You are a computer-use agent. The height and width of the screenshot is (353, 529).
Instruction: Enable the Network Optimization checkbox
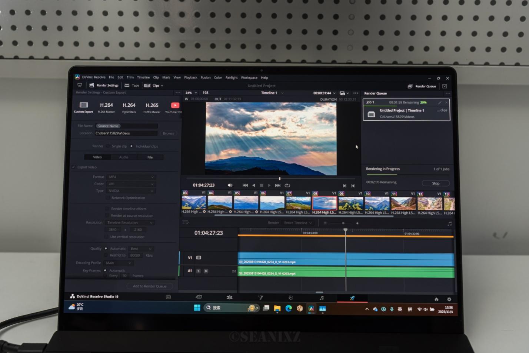[x=108, y=198]
